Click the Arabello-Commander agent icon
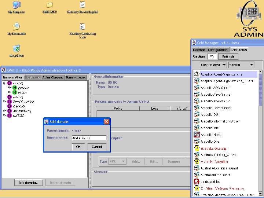This screenshot has height=198, width=264. point(197,108)
